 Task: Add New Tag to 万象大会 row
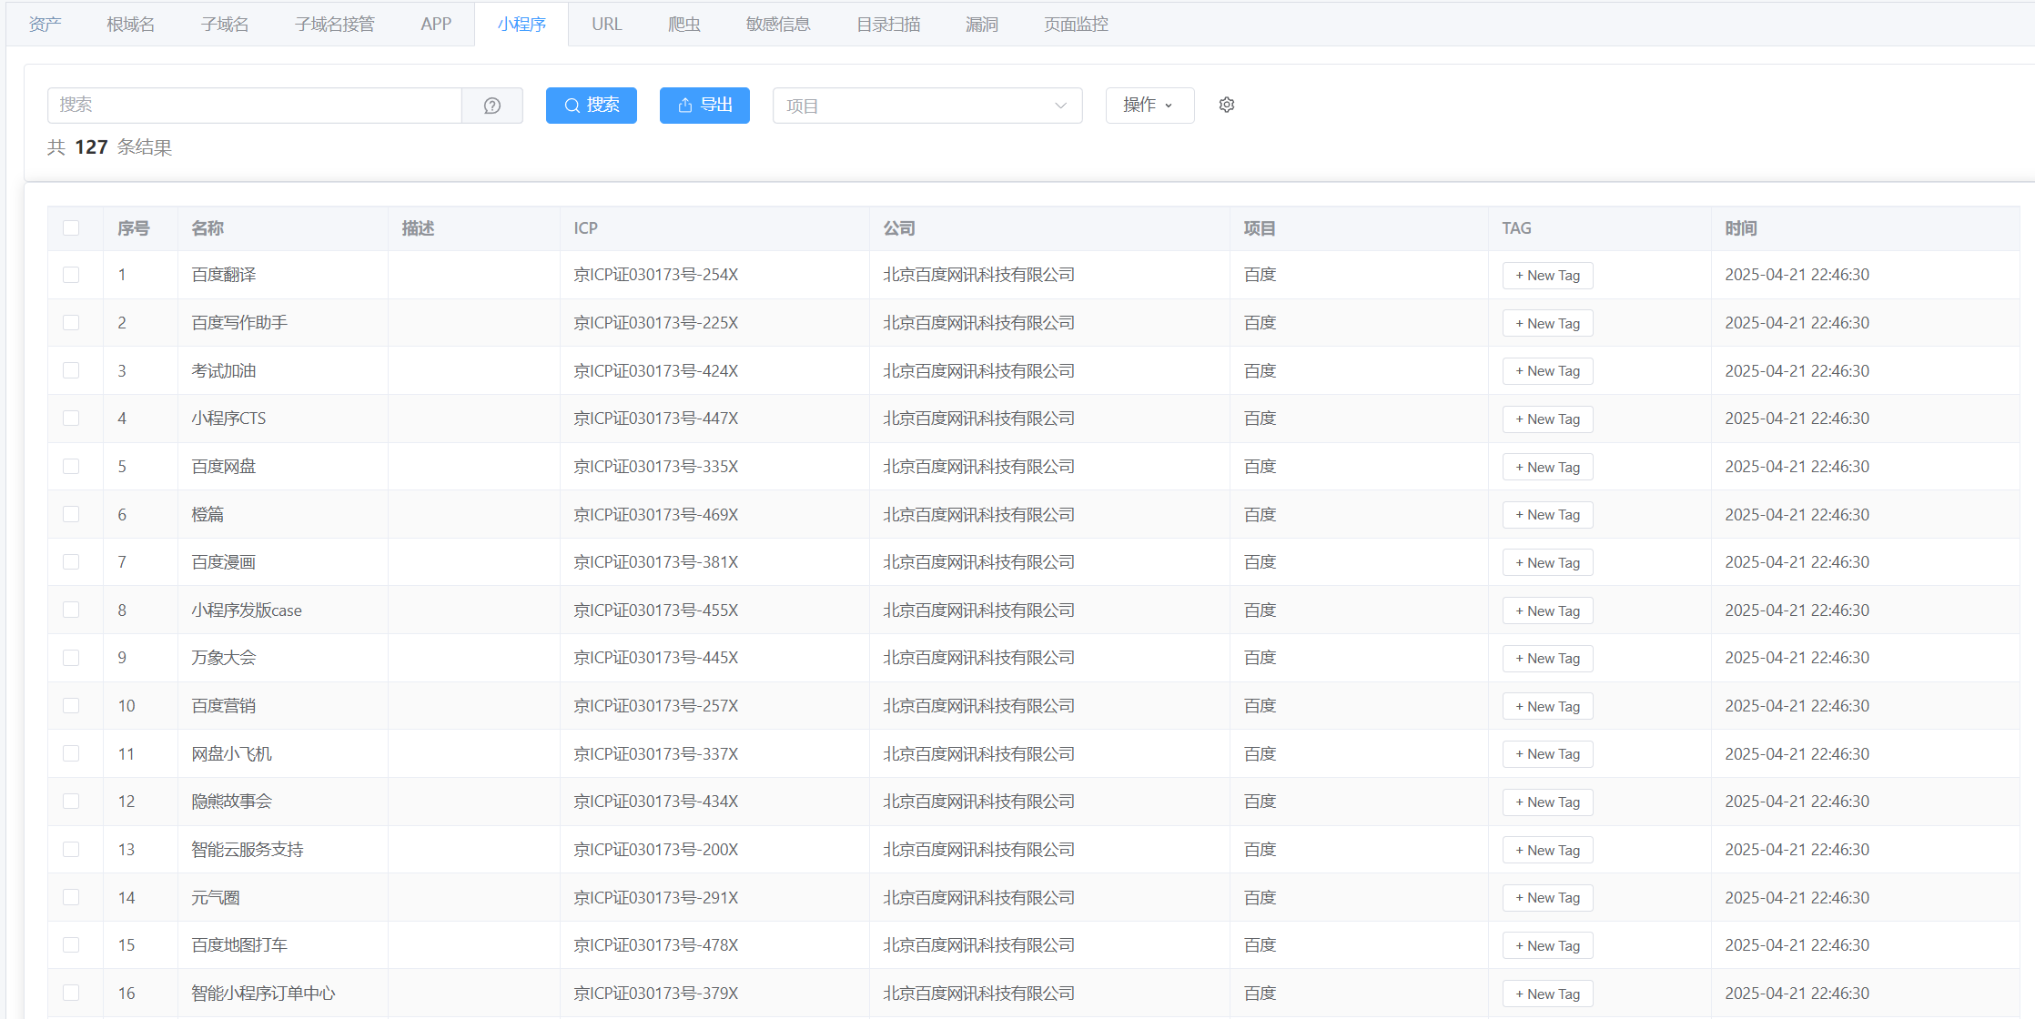tap(1547, 659)
